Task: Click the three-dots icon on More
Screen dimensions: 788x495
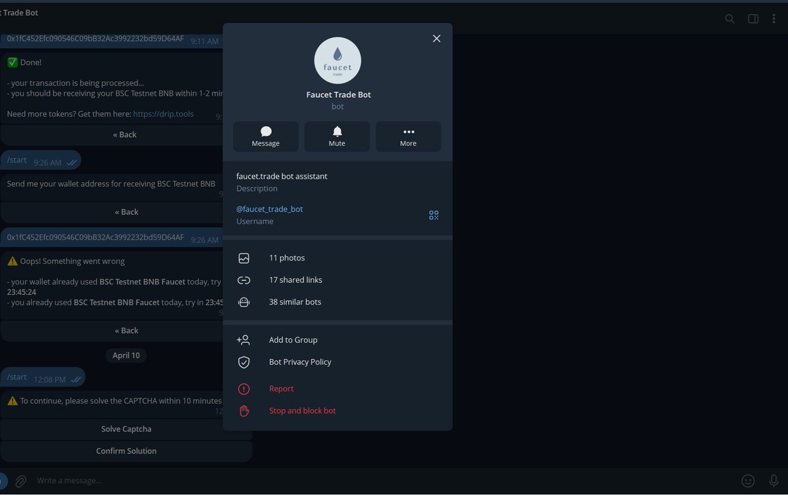Action: click(408, 132)
